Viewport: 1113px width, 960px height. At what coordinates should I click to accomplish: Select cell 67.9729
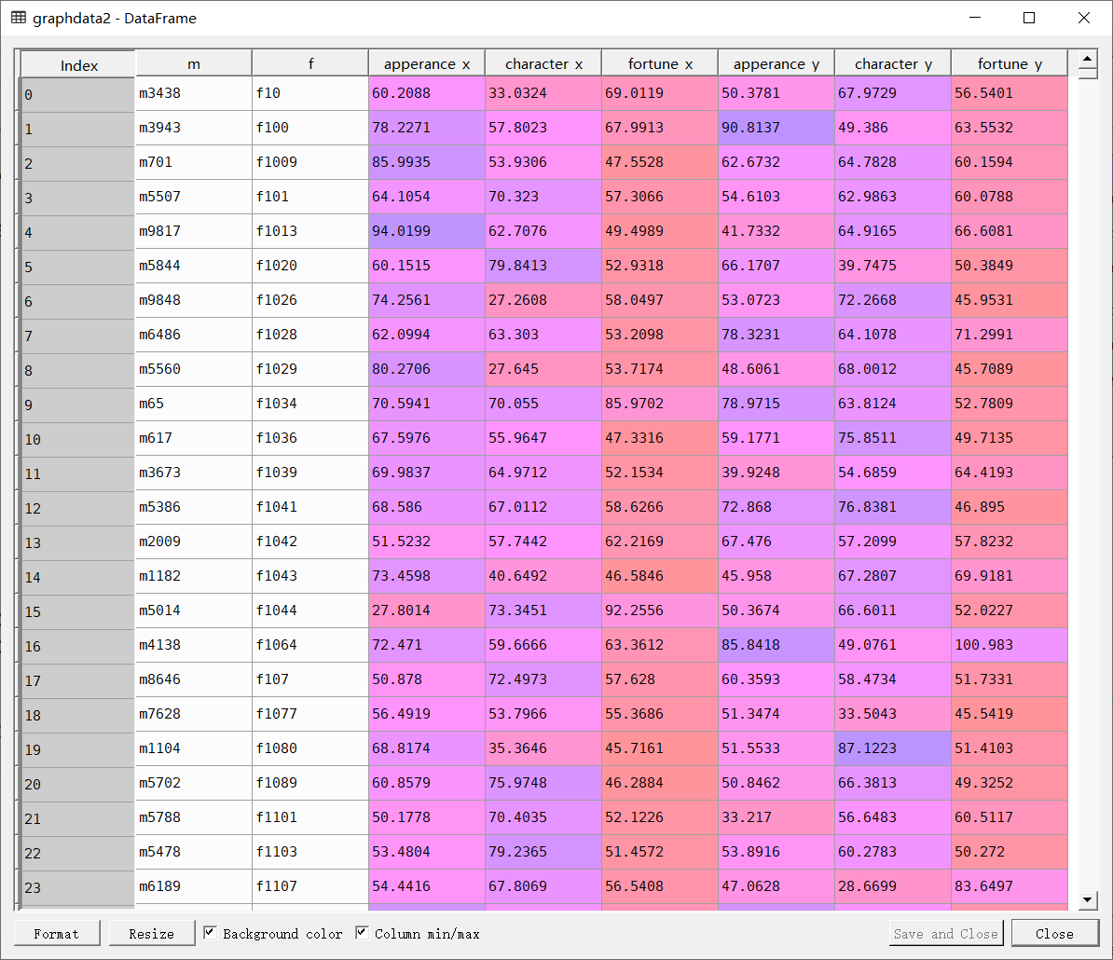point(892,93)
